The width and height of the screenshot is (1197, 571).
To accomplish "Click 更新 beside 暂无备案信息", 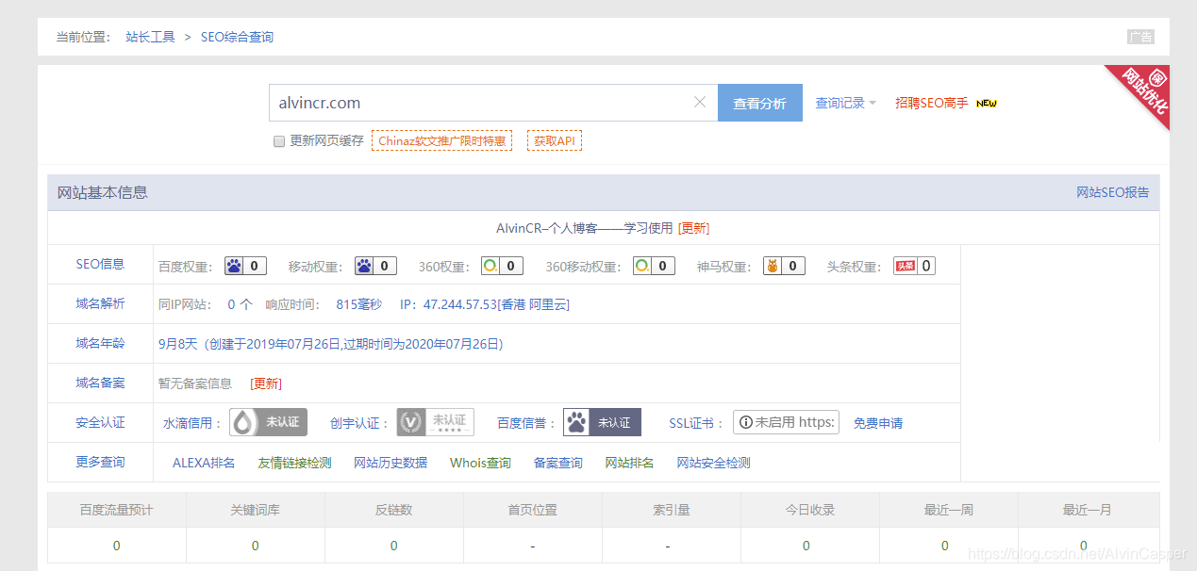I will tap(266, 383).
